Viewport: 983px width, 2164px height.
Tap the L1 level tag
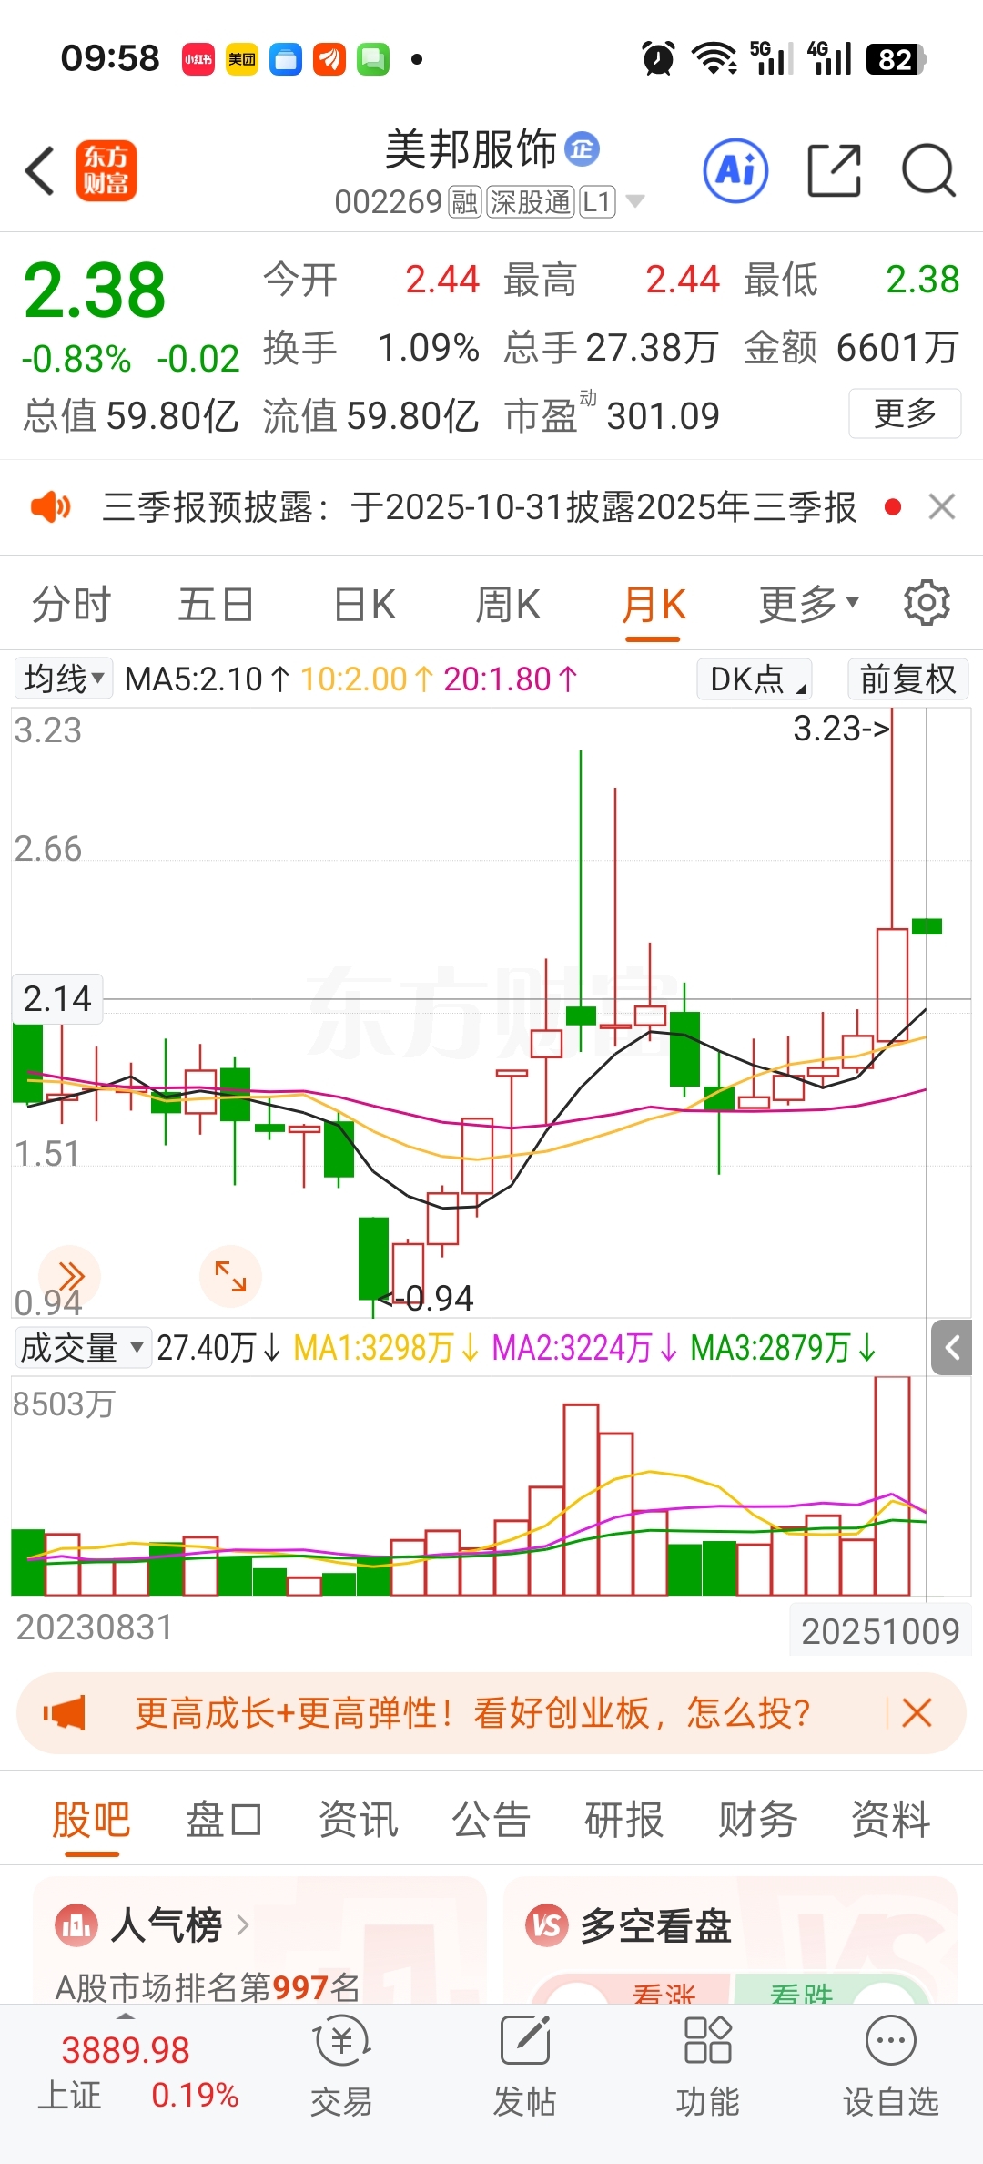[x=597, y=201]
